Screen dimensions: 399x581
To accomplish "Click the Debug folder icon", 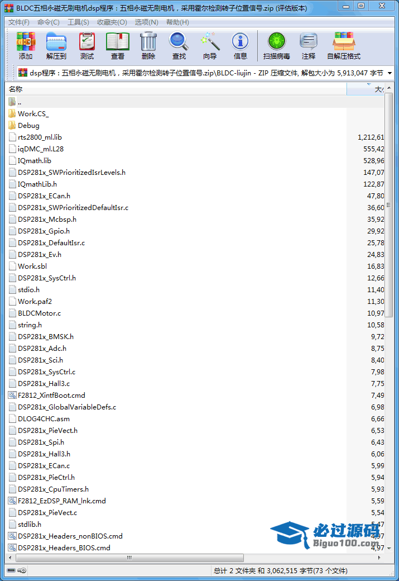I will tap(12, 125).
